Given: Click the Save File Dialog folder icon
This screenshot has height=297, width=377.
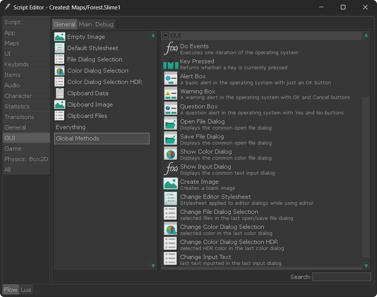Looking at the screenshot, I should point(170,139).
